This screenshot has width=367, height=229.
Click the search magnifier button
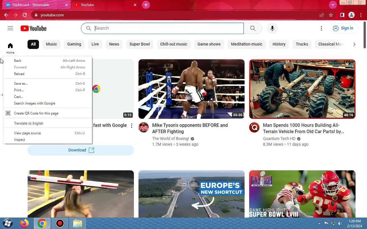click(253, 28)
